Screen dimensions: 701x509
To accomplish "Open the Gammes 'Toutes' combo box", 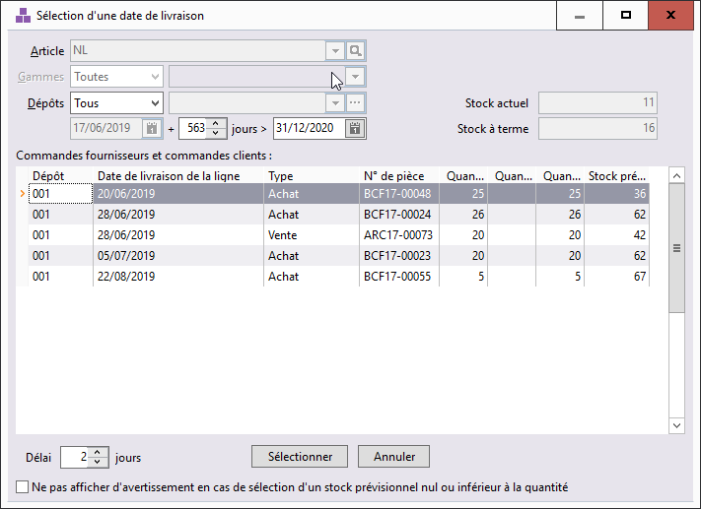I will tap(116, 77).
